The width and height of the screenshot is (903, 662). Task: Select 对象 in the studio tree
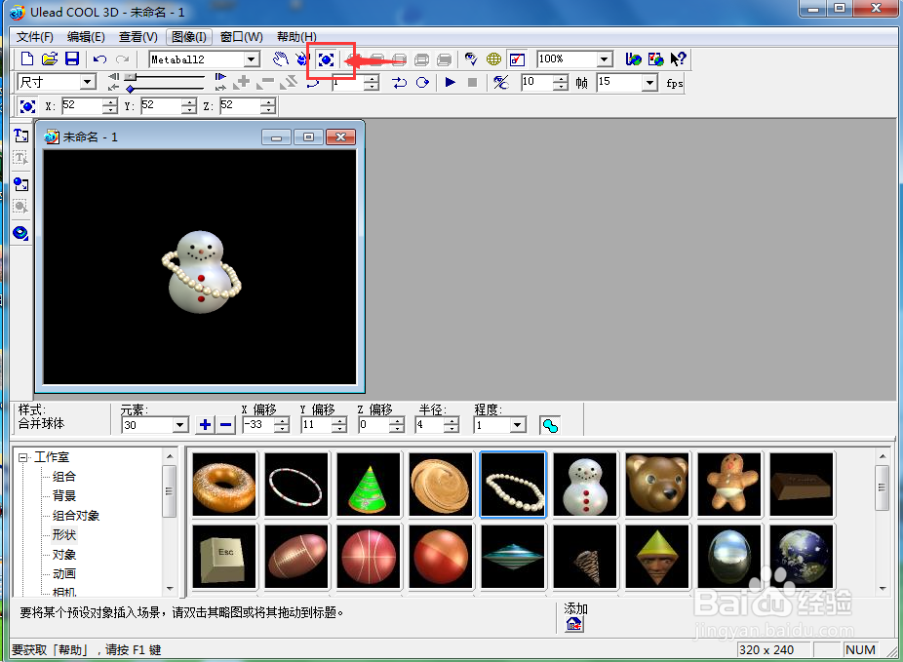64,555
